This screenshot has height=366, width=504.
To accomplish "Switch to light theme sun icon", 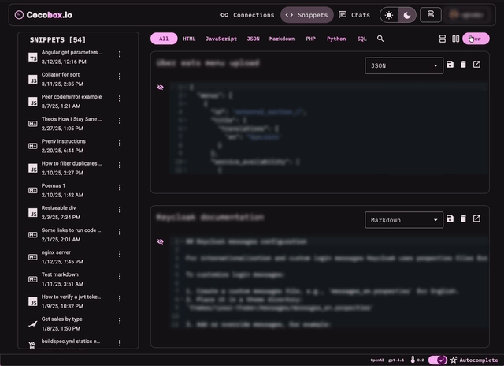I will (x=389, y=15).
